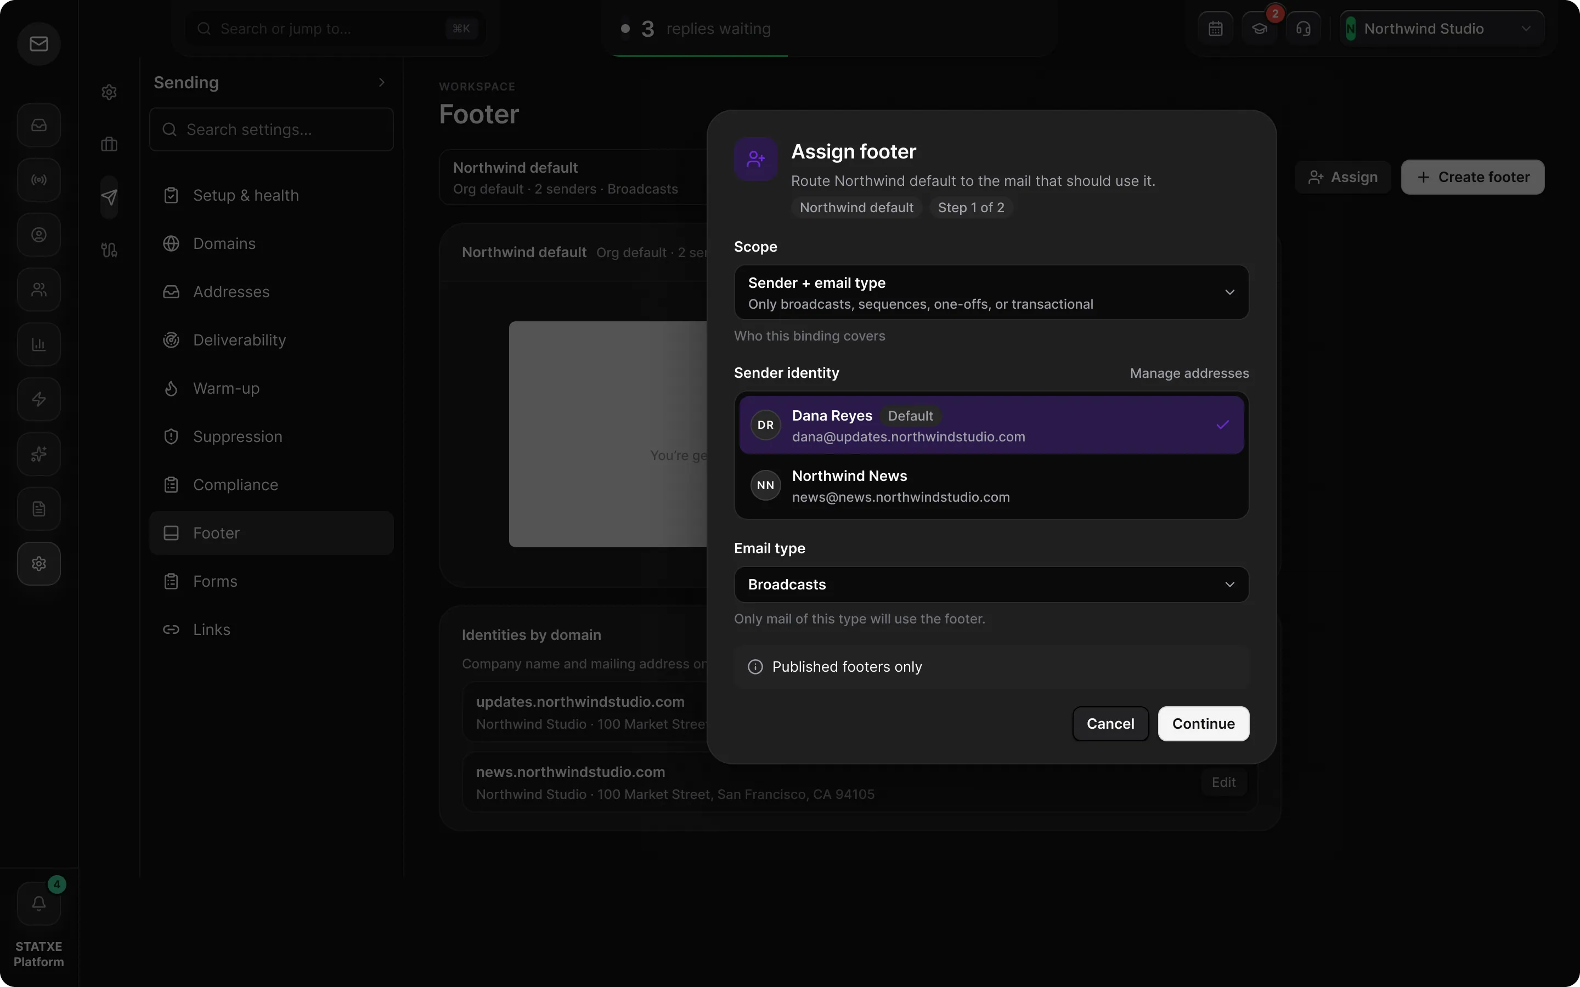This screenshot has height=987, width=1580.
Task: Click Continue in Assign footer dialog
Action: coord(1203,724)
